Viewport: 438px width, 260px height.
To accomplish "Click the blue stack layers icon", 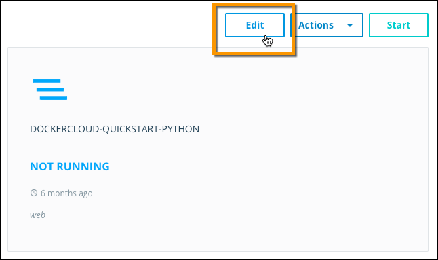I will [x=50, y=90].
